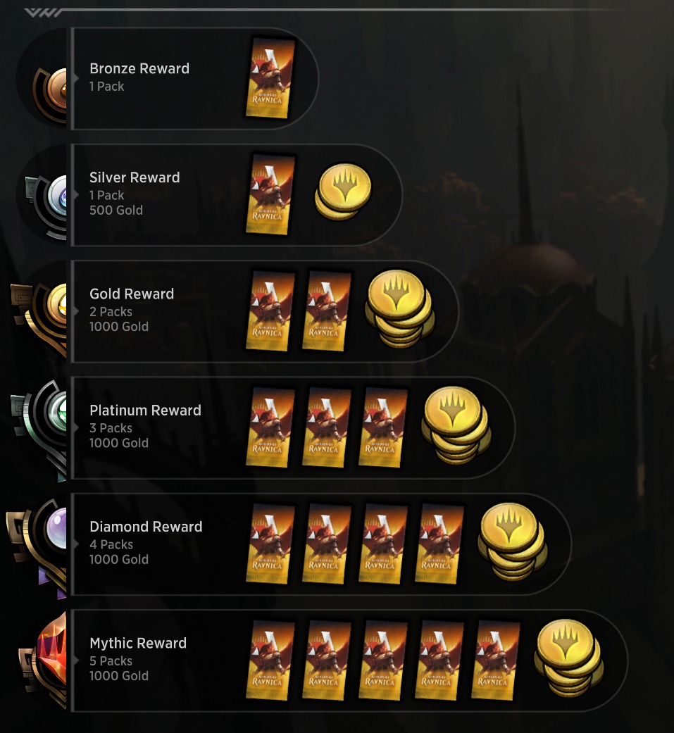Viewport: 674px width, 733px height.
Task: Click the Bronze Reward label text
Action: pyautogui.click(x=139, y=69)
